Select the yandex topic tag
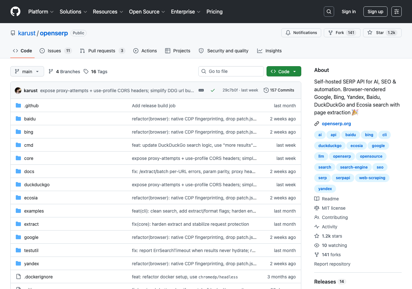 [x=325, y=189]
